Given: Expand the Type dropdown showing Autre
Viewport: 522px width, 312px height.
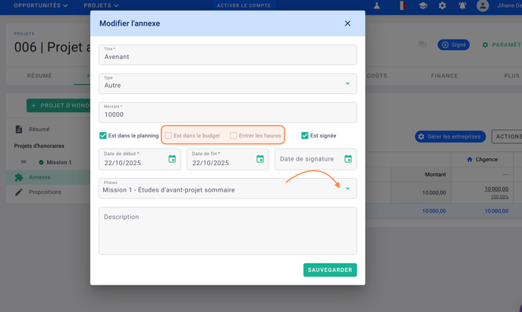Looking at the screenshot, I should tap(347, 83).
